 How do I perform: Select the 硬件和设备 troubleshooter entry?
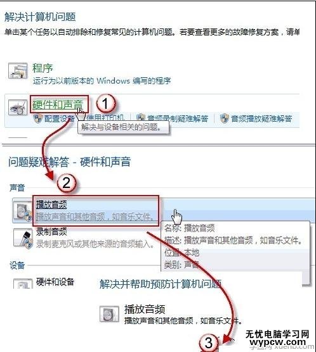(x=55, y=282)
